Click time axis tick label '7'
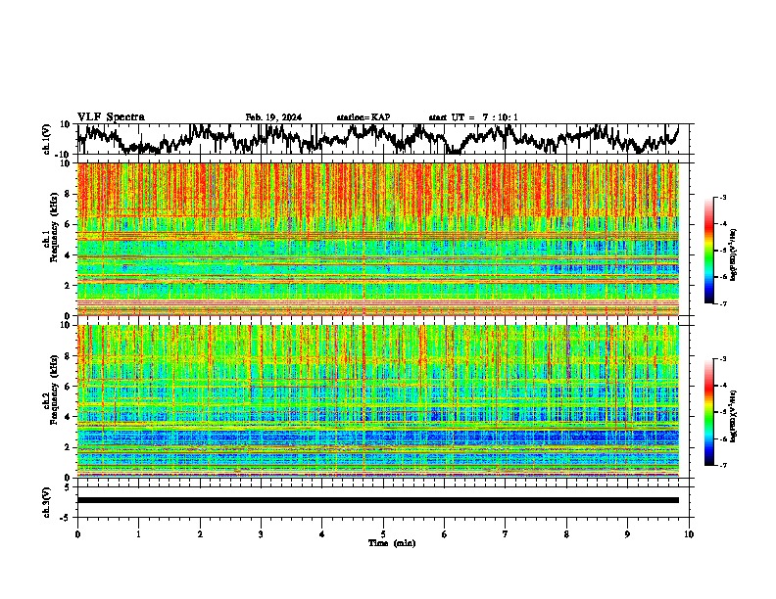The image size is (776, 599). tap(506, 534)
